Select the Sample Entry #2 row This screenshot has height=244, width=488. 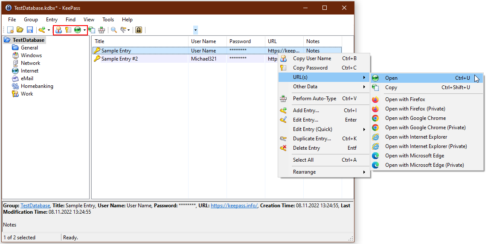click(x=185, y=58)
